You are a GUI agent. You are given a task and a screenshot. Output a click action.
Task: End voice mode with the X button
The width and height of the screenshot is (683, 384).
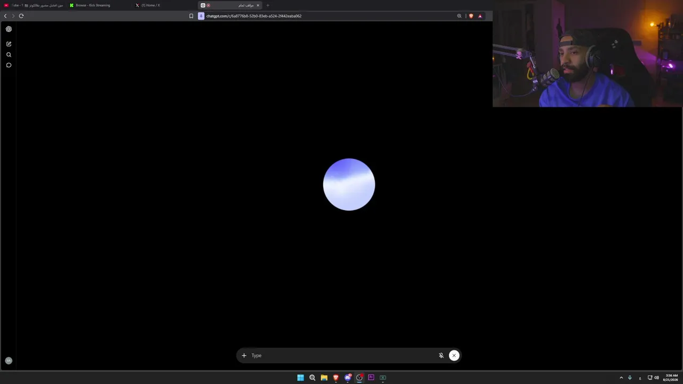point(454,356)
